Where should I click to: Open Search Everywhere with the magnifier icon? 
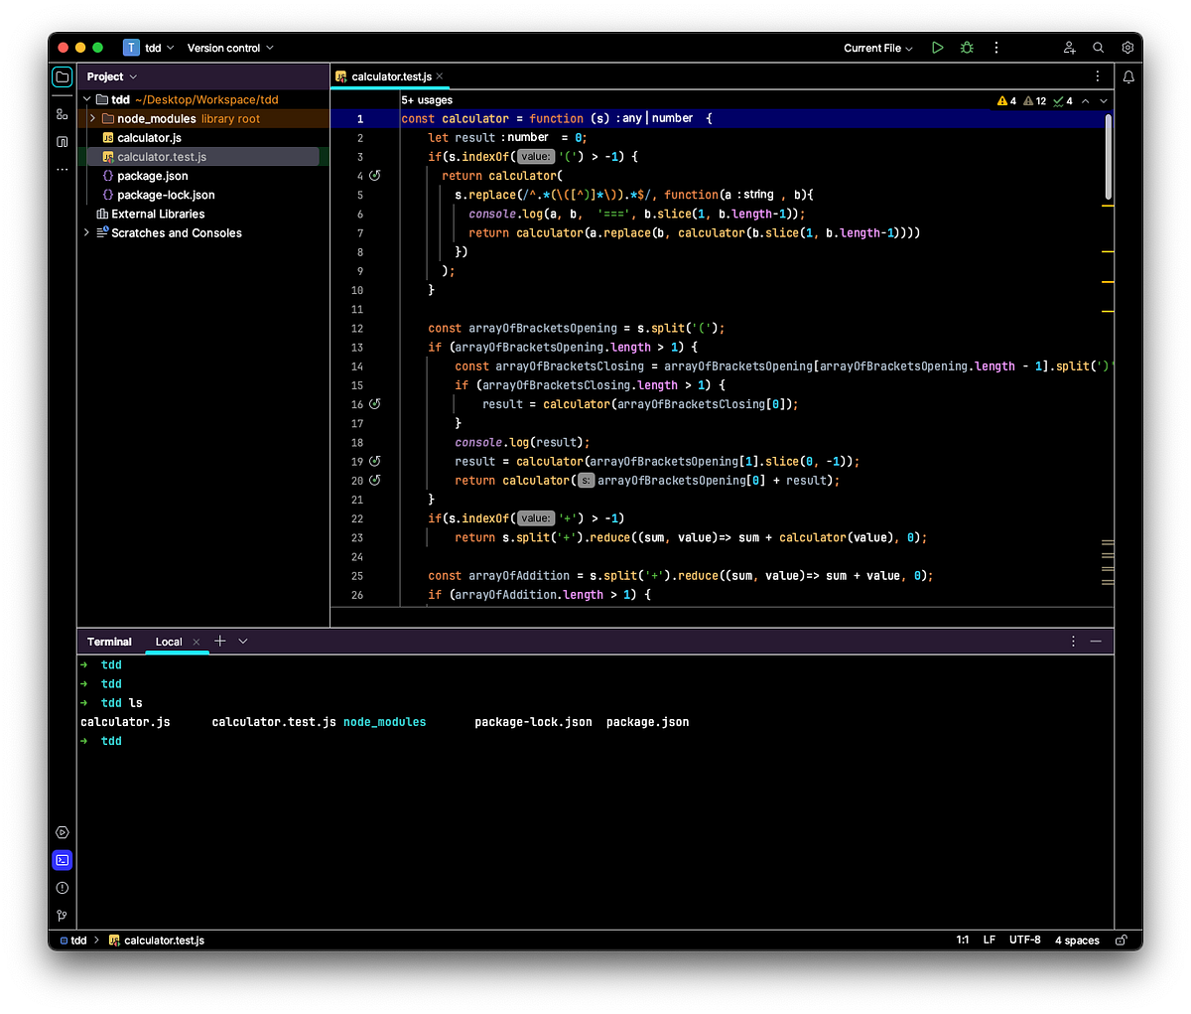[x=1098, y=47]
